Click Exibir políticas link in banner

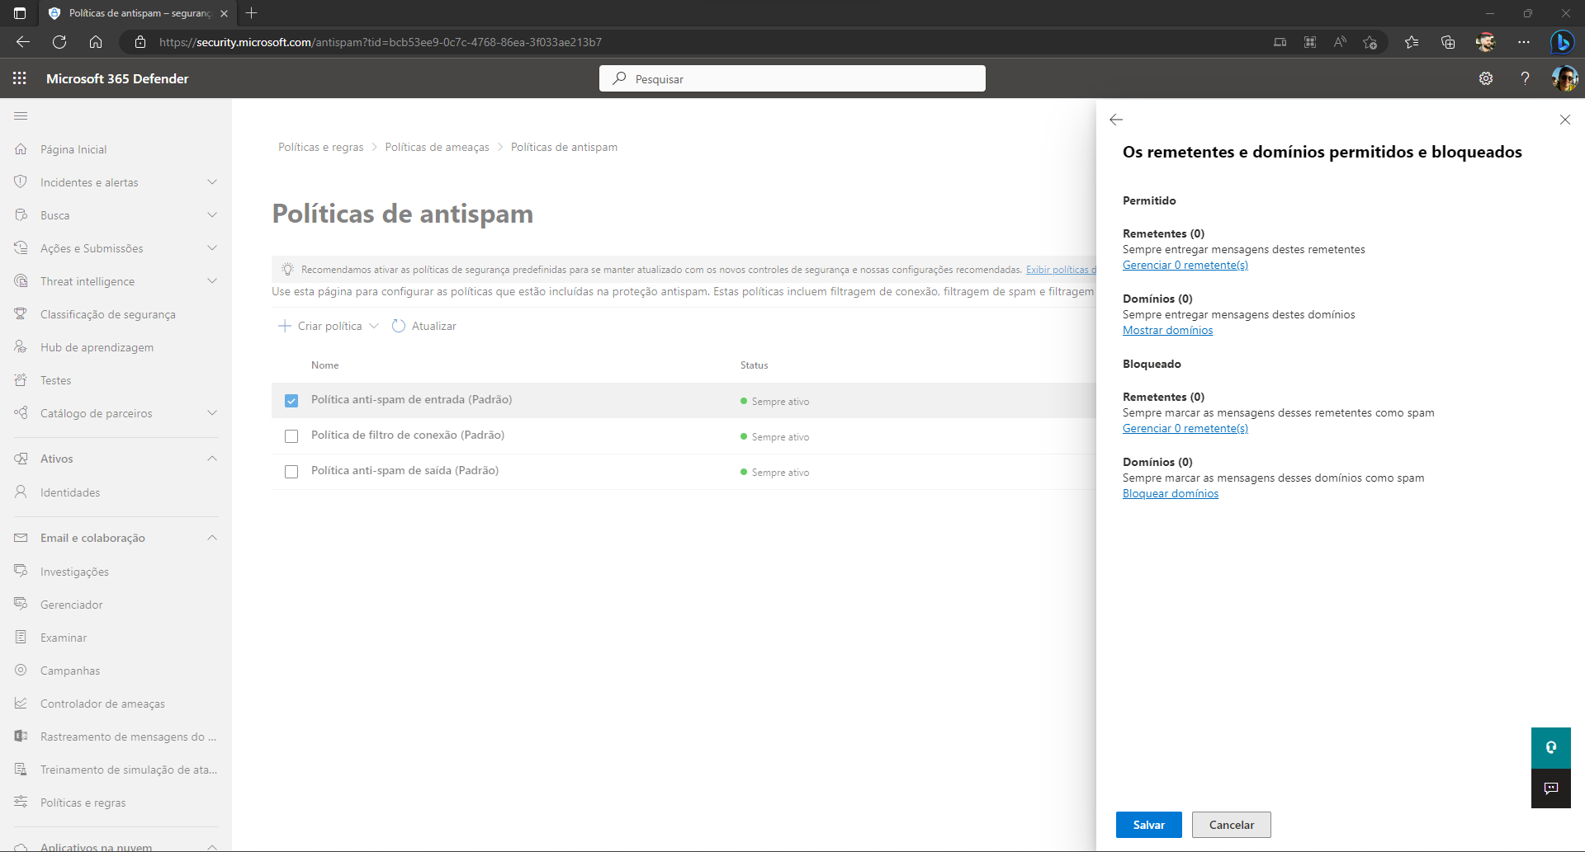click(1061, 270)
